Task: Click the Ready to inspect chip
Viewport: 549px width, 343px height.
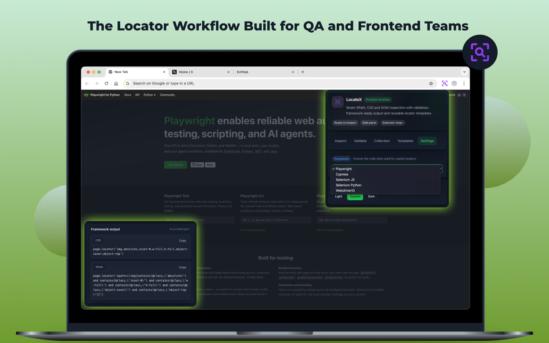Action: (x=345, y=123)
